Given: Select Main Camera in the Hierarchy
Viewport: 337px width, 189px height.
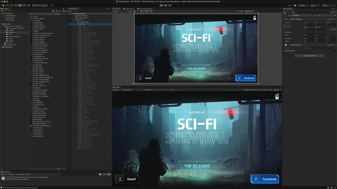Looking at the screenshot, I should (x=82, y=16).
